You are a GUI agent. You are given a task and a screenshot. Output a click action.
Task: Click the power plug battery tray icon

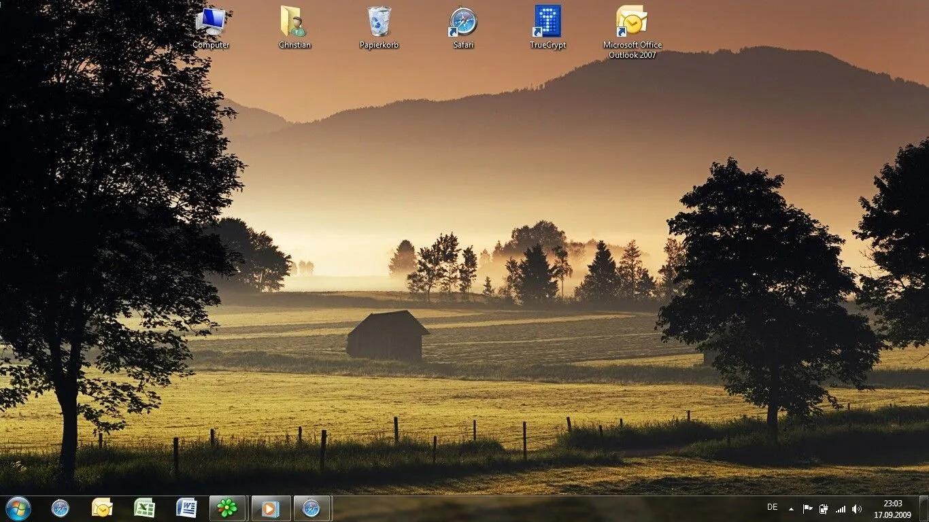click(x=824, y=508)
